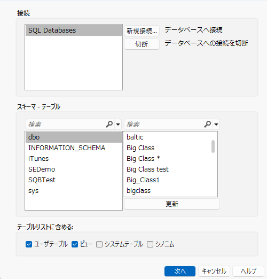267x279 pixels.
Task: Select SQL Databases connection
Action: point(74,30)
